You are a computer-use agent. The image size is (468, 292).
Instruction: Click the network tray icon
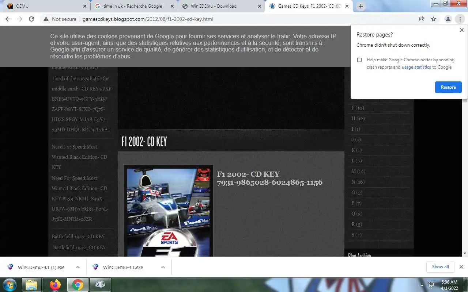coord(431,285)
